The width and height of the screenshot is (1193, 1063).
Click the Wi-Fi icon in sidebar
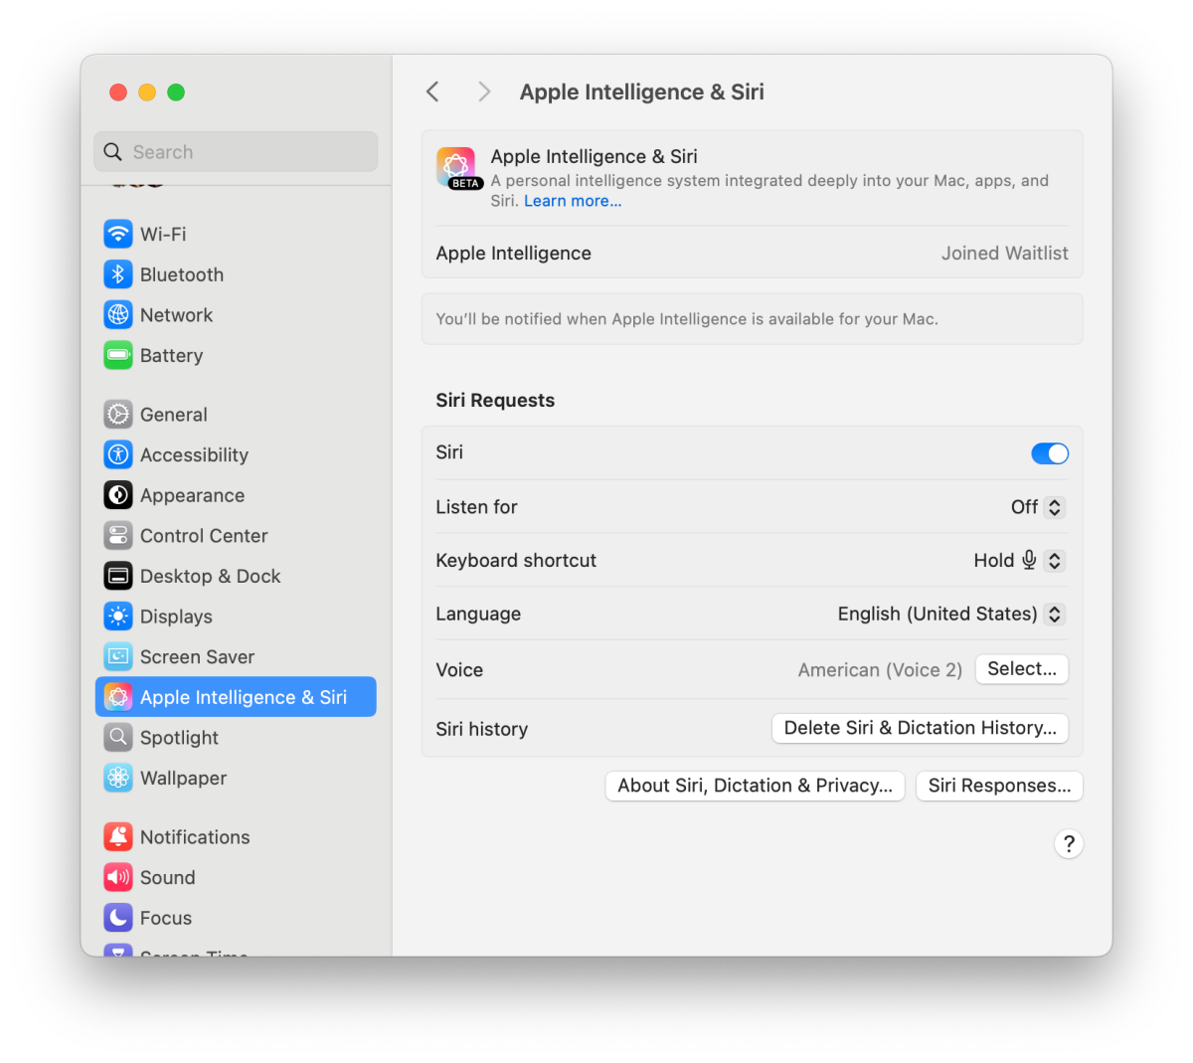[118, 234]
